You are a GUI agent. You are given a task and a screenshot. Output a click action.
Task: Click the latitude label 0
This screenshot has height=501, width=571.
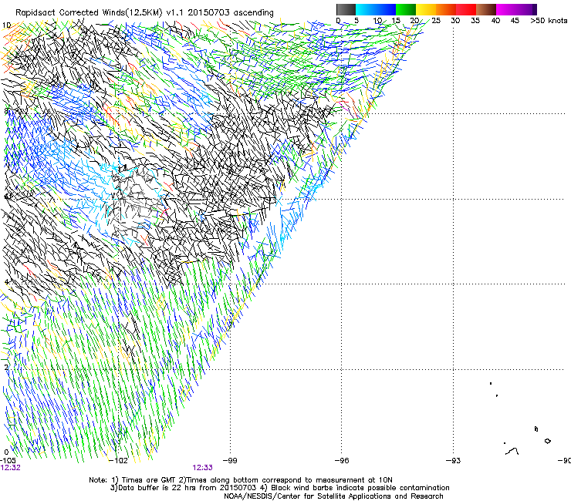point(6,452)
